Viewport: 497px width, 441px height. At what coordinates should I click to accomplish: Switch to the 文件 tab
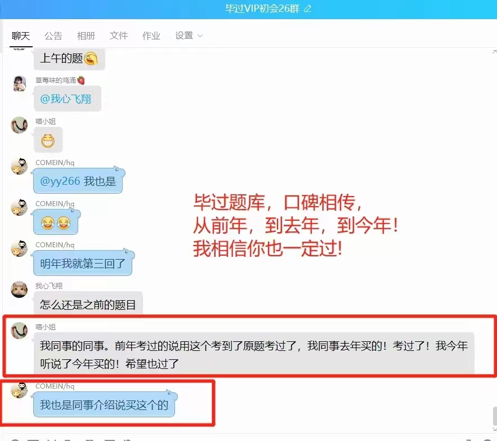[119, 36]
